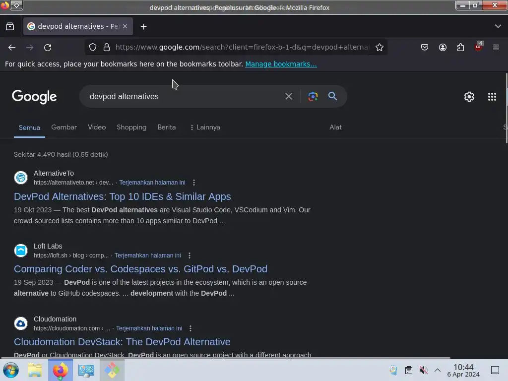Open tracking protection shield icon
This screenshot has height=381, width=508.
pyautogui.click(x=93, y=47)
